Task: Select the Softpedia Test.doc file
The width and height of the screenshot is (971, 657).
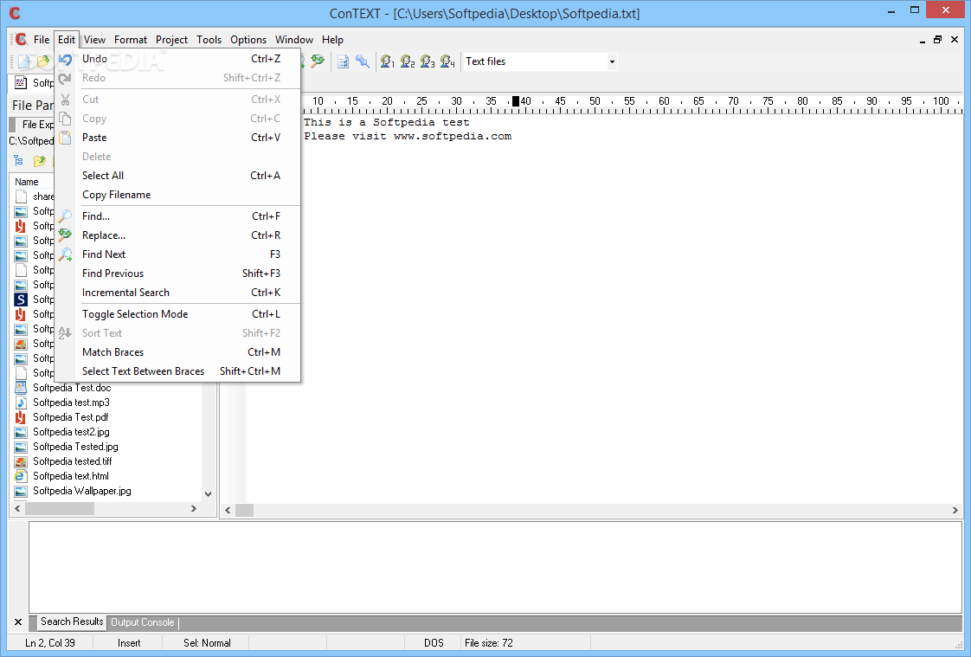Action: (x=72, y=389)
